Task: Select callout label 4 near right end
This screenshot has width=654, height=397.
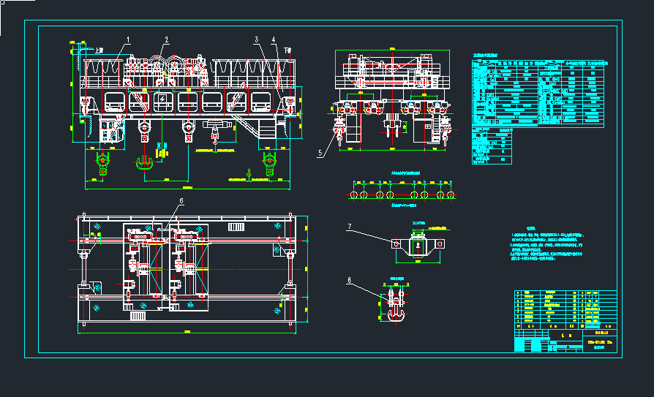Action: click(x=274, y=39)
